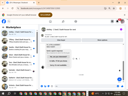Viewport: 128px width, 96px height.
Task: Open Task View on the taskbar
Action: (x=15, y=93)
